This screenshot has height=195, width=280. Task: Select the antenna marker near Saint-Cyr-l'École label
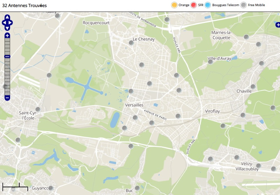38,109
